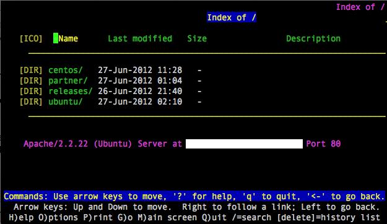Click the G)o command
This screenshot has width=387, height=224.
125,218
